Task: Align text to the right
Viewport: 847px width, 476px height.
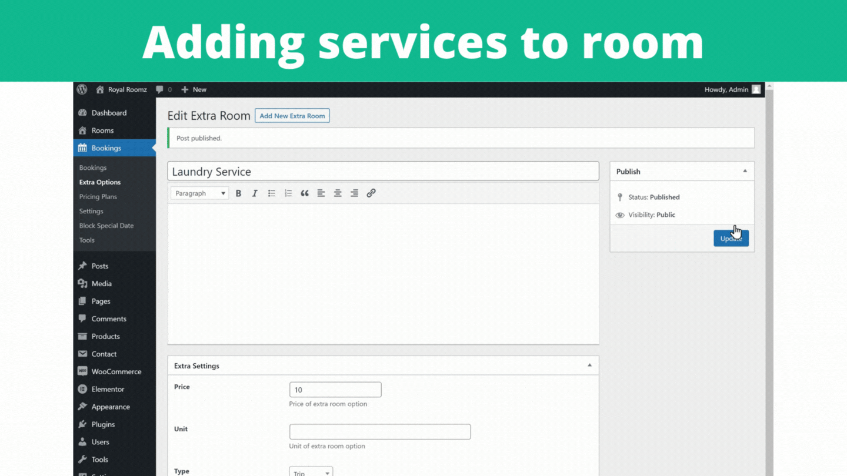Action: click(x=354, y=193)
